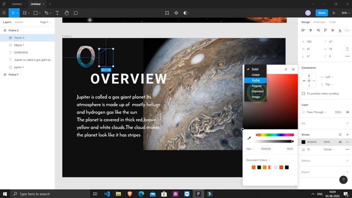Viewport: 352px width, 198px height.
Task: Select the Text tool
Action: pyautogui.click(x=57, y=13)
